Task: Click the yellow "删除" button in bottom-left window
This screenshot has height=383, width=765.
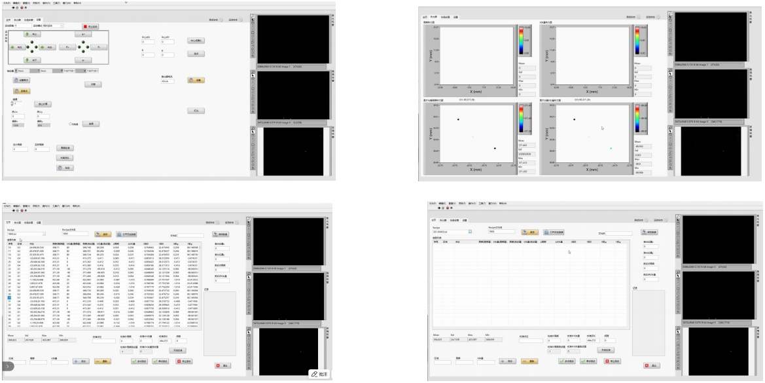Action: (101, 361)
